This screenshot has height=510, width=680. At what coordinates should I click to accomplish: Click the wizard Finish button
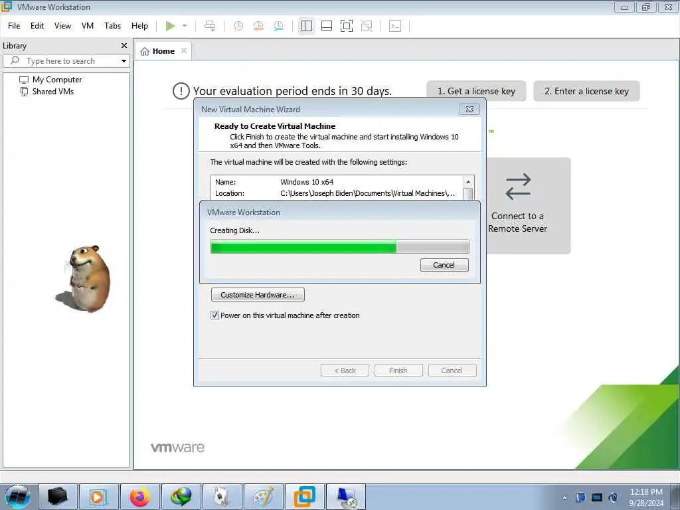point(398,371)
